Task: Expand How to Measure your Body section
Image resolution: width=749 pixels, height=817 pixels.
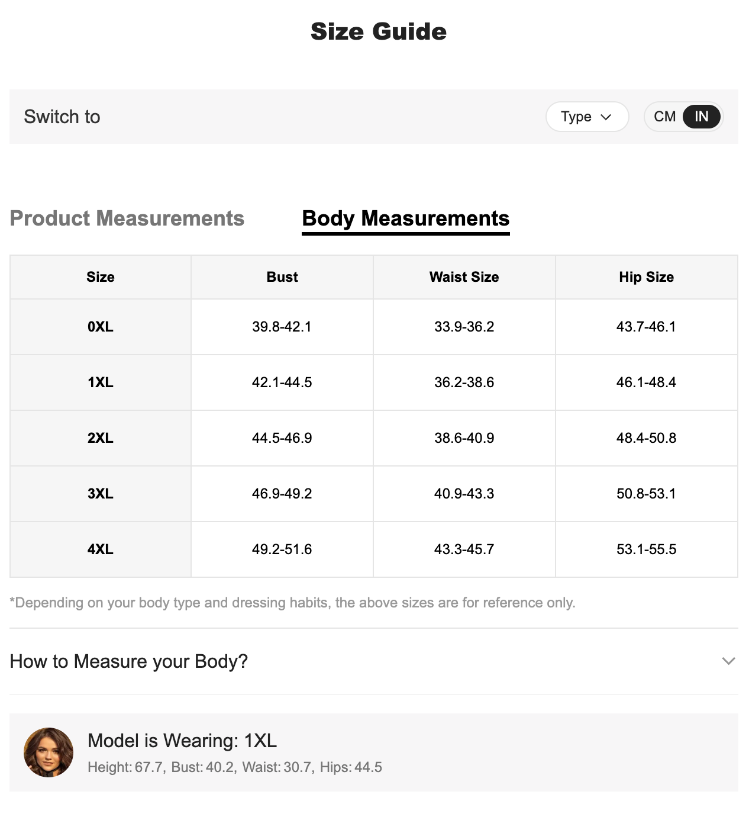Action: [x=129, y=661]
